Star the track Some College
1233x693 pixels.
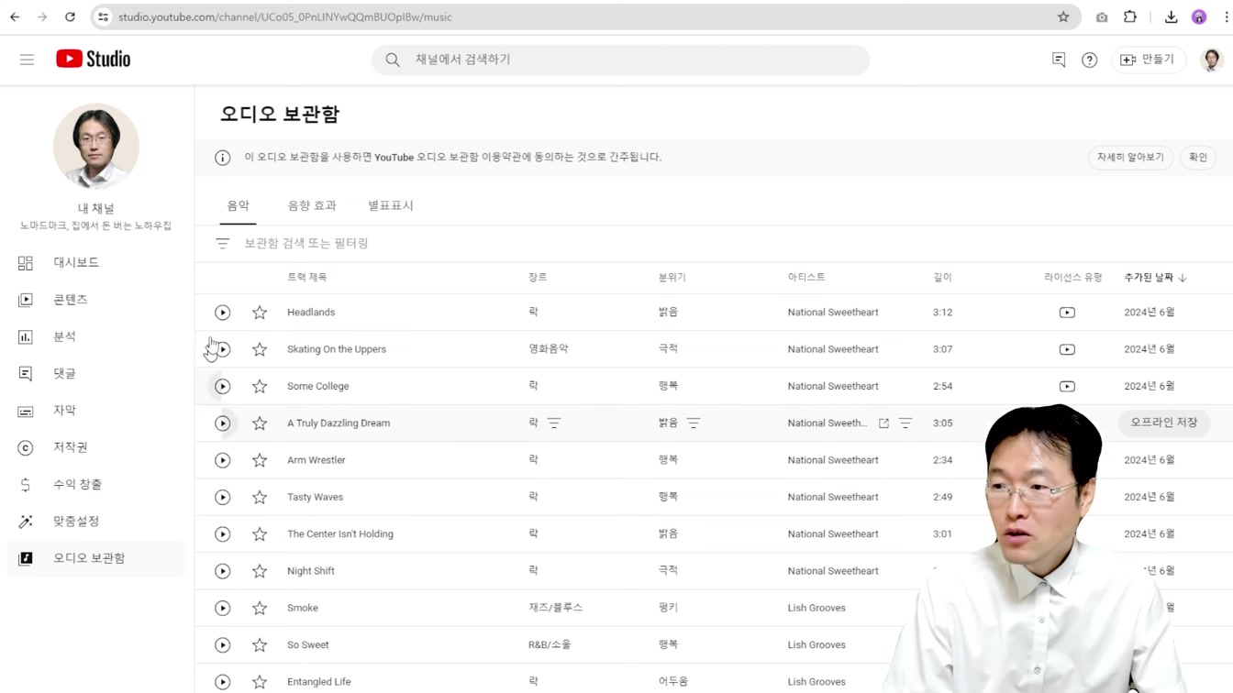coord(260,387)
